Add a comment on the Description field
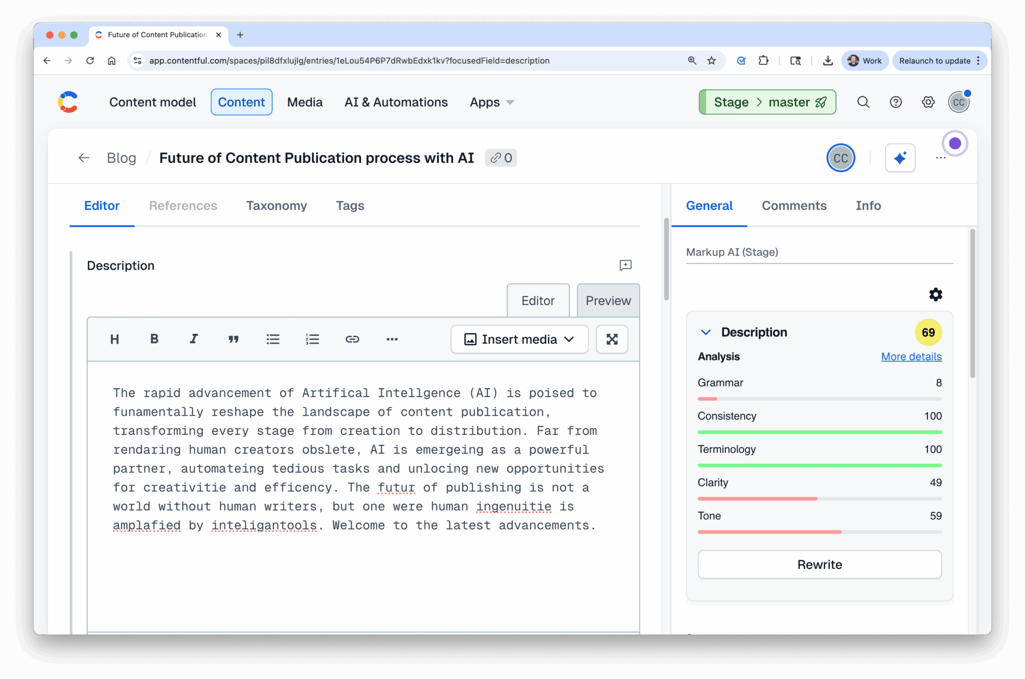The height and width of the screenshot is (679, 1025). point(625,265)
